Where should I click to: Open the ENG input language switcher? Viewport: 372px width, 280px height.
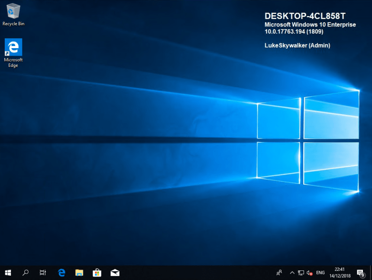[320, 273]
